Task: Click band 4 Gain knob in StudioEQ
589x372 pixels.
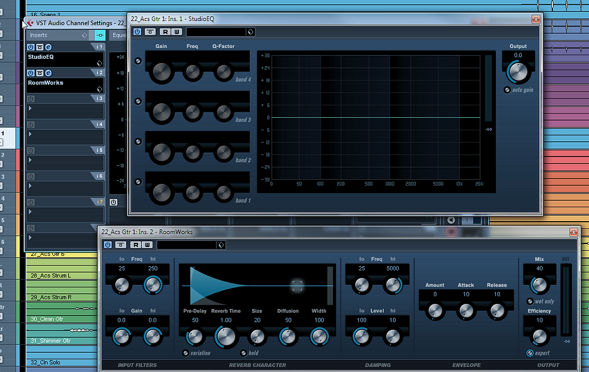Action: pyautogui.click(x=162, y=72)
